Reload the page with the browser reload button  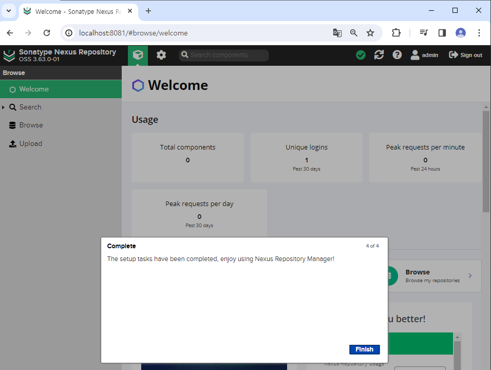(x=47, y=33)
